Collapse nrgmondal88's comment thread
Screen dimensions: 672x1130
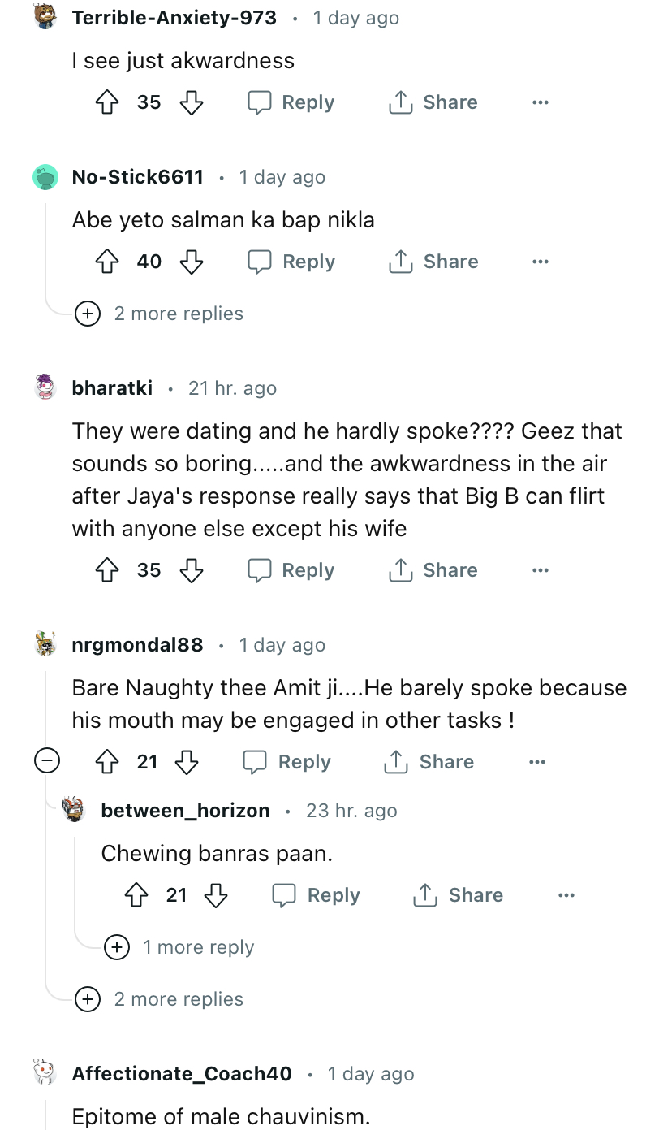tap(48, 762)
